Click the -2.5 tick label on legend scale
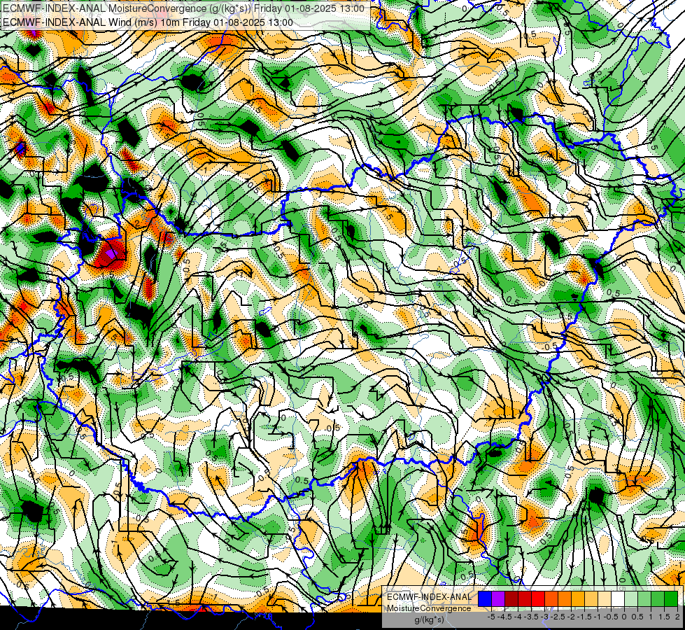685x630 pixels. pyautogui.click(x=558, y=617)
